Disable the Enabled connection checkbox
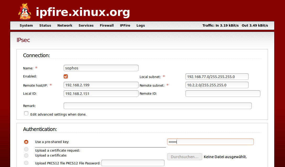The height and width of the screenshot is (167, 285). [66, 76]
